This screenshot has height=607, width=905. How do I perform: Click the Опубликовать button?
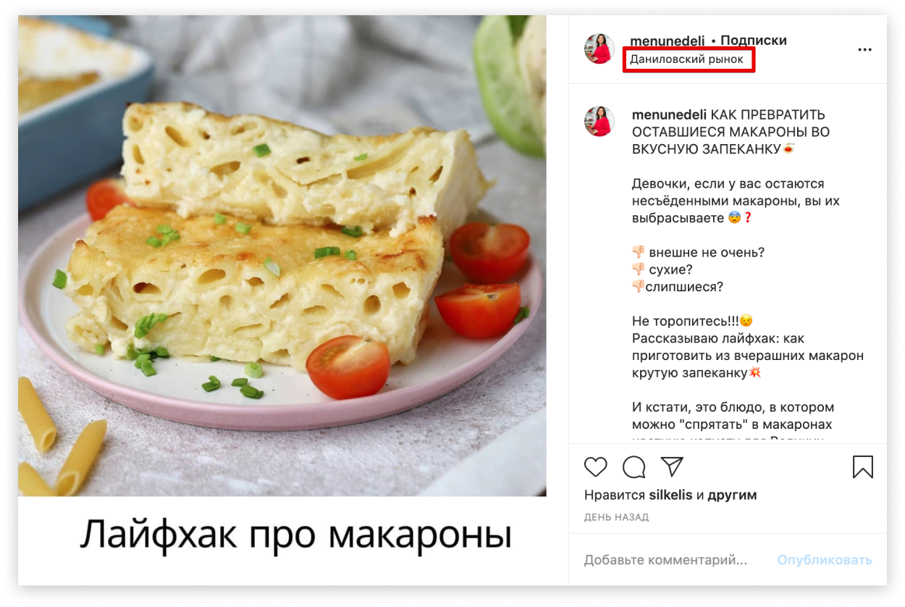[x=825, y=560]
